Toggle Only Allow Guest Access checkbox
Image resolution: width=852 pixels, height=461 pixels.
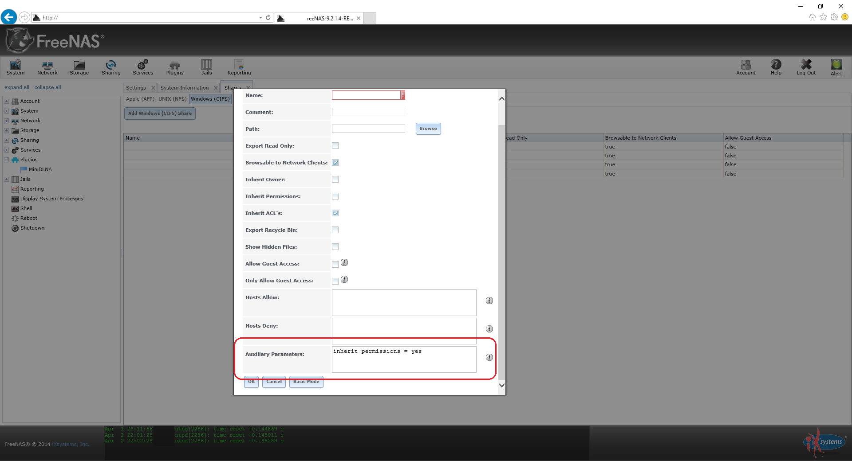tap(335, 281)
